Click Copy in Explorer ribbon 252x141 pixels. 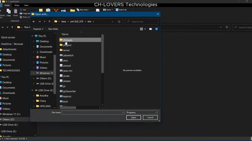pyautogui.click(x=9, y=13)
